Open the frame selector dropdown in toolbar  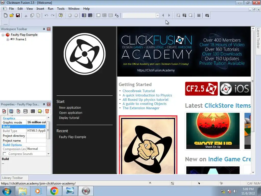[158, 16]
